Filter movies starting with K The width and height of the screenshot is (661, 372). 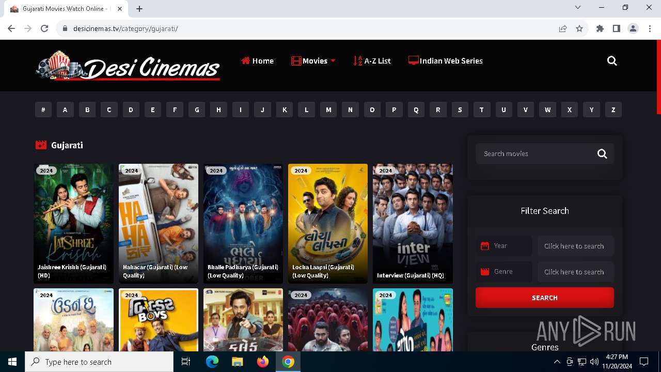tap(285, 110)
